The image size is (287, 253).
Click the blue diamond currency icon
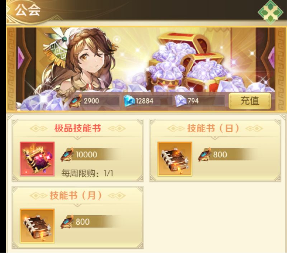129,101
